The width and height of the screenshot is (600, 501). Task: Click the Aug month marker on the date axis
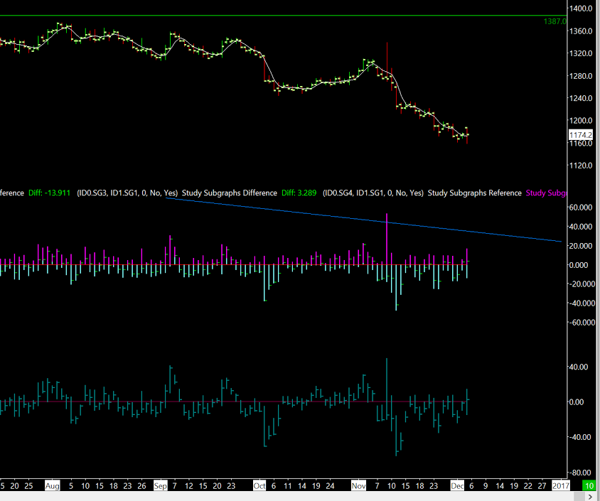click(52, 485)
